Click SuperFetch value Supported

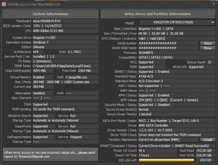40,126
